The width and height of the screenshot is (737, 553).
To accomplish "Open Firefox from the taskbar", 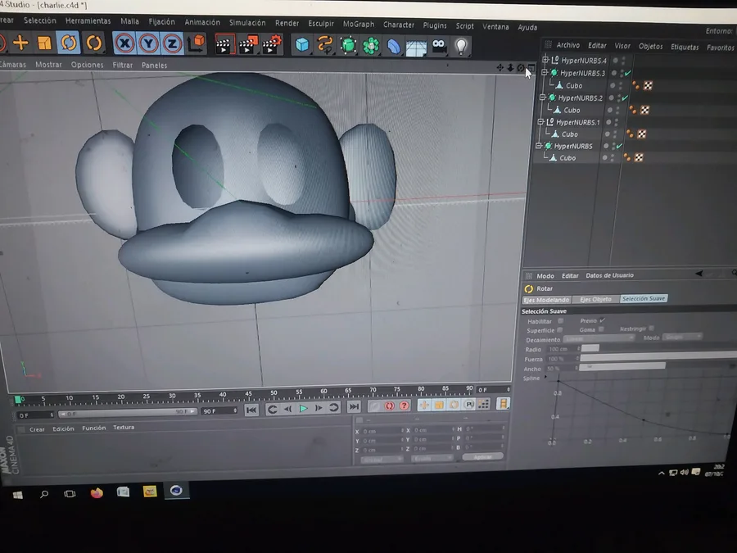I will tap(97, 493).
